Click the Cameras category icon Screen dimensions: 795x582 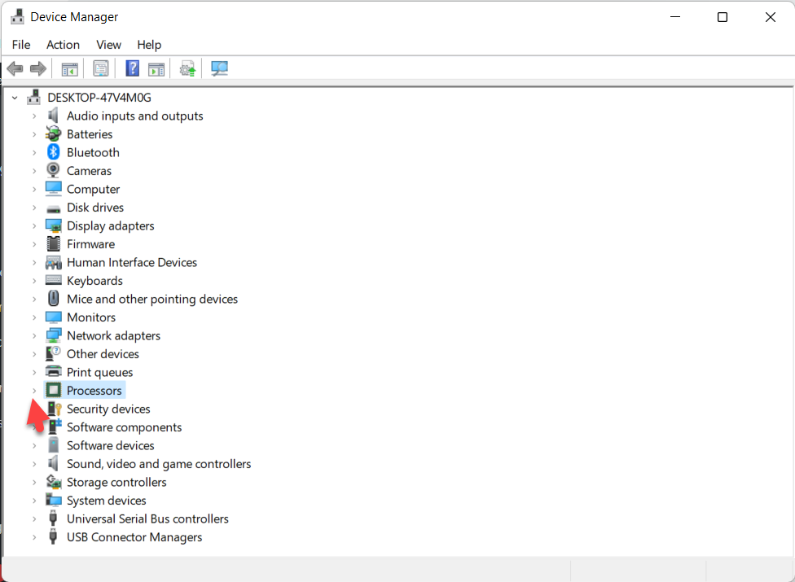[54, 171]
